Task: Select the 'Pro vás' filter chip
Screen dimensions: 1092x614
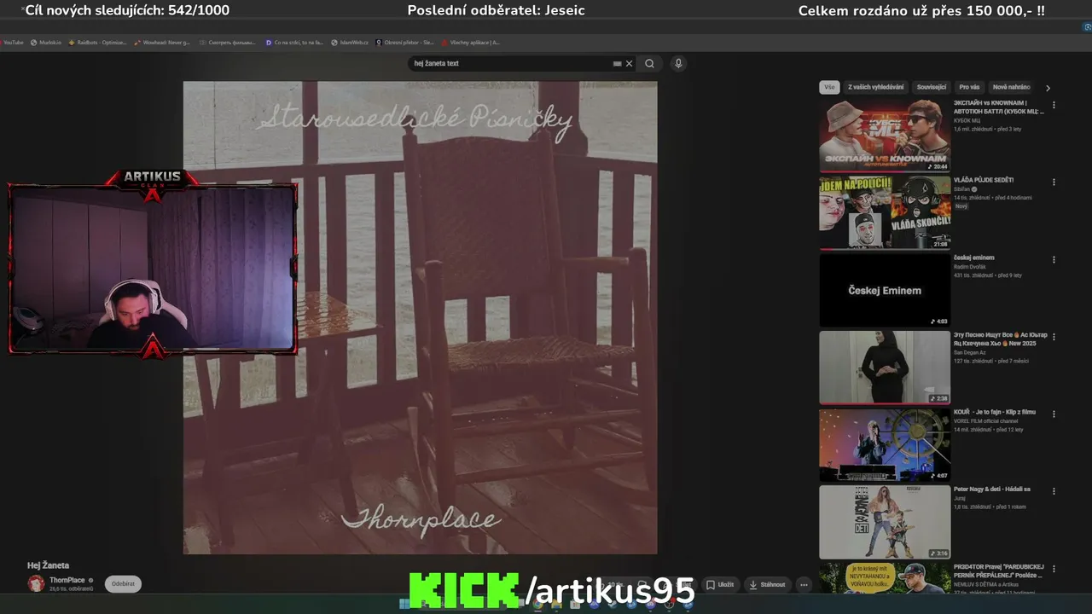Action: point(969,87)
